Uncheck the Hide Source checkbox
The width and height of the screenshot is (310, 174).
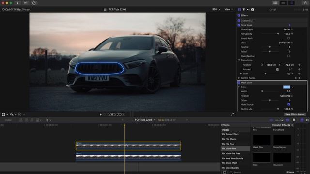pos(289,104)
